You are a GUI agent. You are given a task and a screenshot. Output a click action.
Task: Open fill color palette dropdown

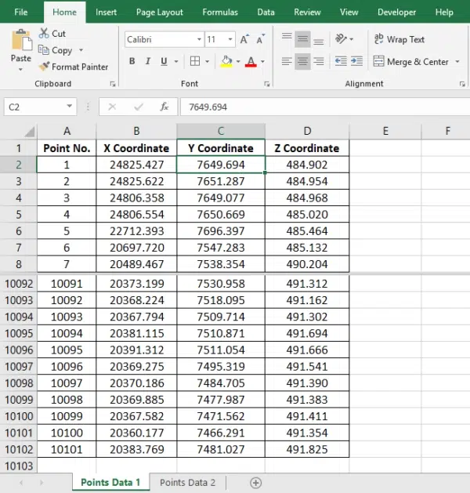pyautogui.click(x=238, y=61)
